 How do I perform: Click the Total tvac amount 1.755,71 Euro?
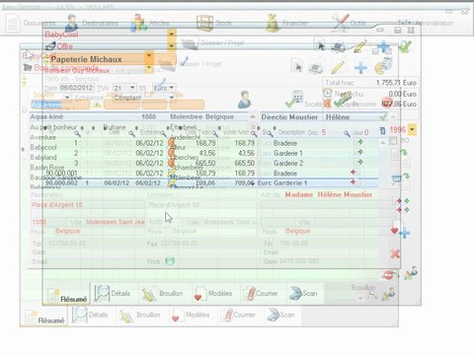[396, 83]
